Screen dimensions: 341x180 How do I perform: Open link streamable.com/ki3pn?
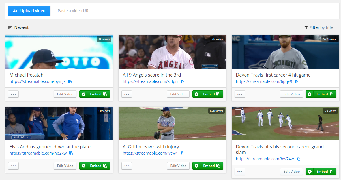click(150, 81)
